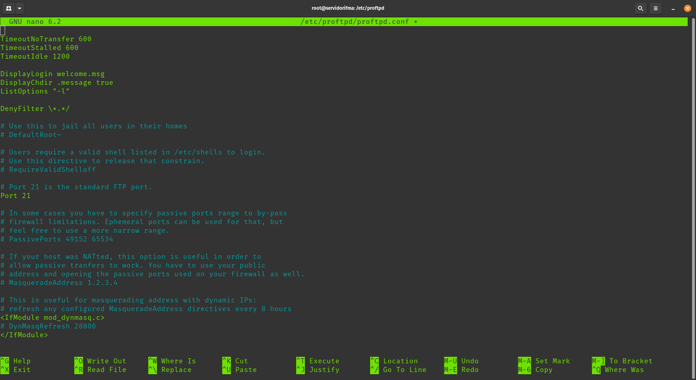Click the Exit shortcut in nano
696x380 pixels.
coord(16,369)
